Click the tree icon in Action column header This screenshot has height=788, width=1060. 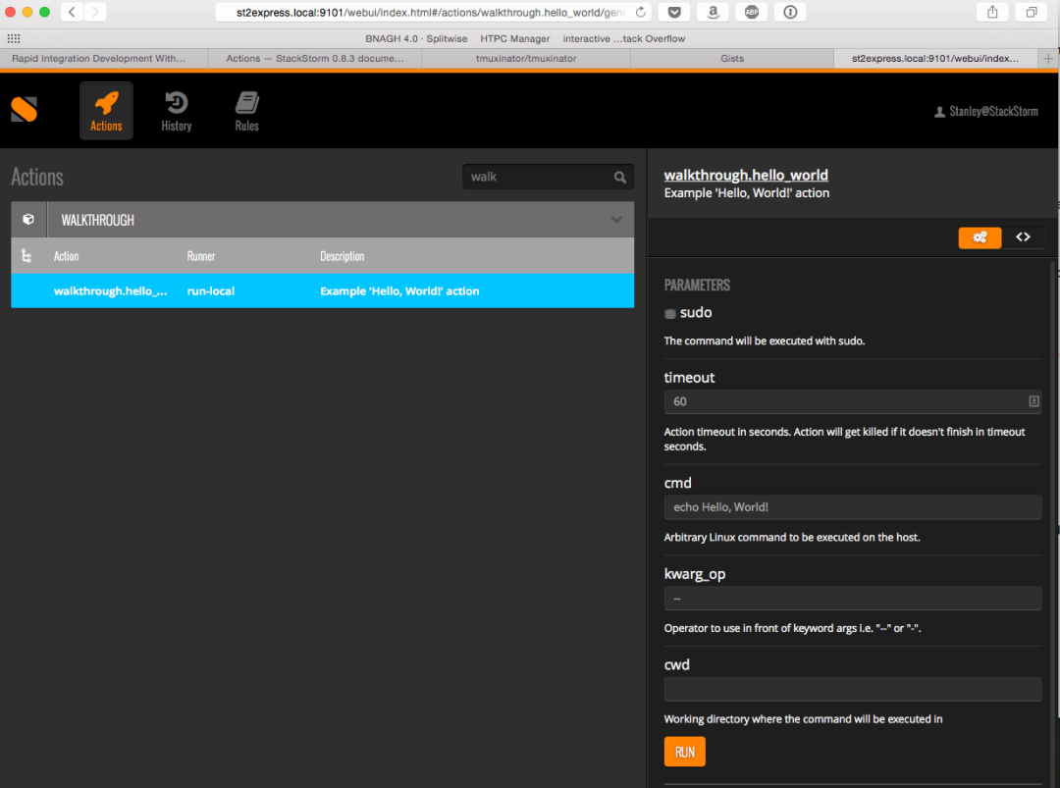coord(26,256)
